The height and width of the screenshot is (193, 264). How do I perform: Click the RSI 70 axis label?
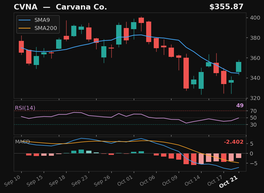point(253,111)
